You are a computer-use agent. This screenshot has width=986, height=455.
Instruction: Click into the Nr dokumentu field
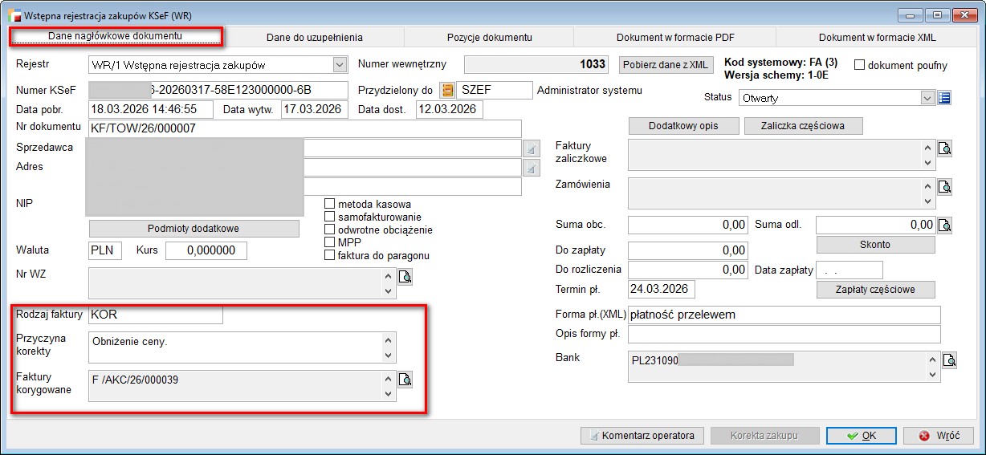304,128
